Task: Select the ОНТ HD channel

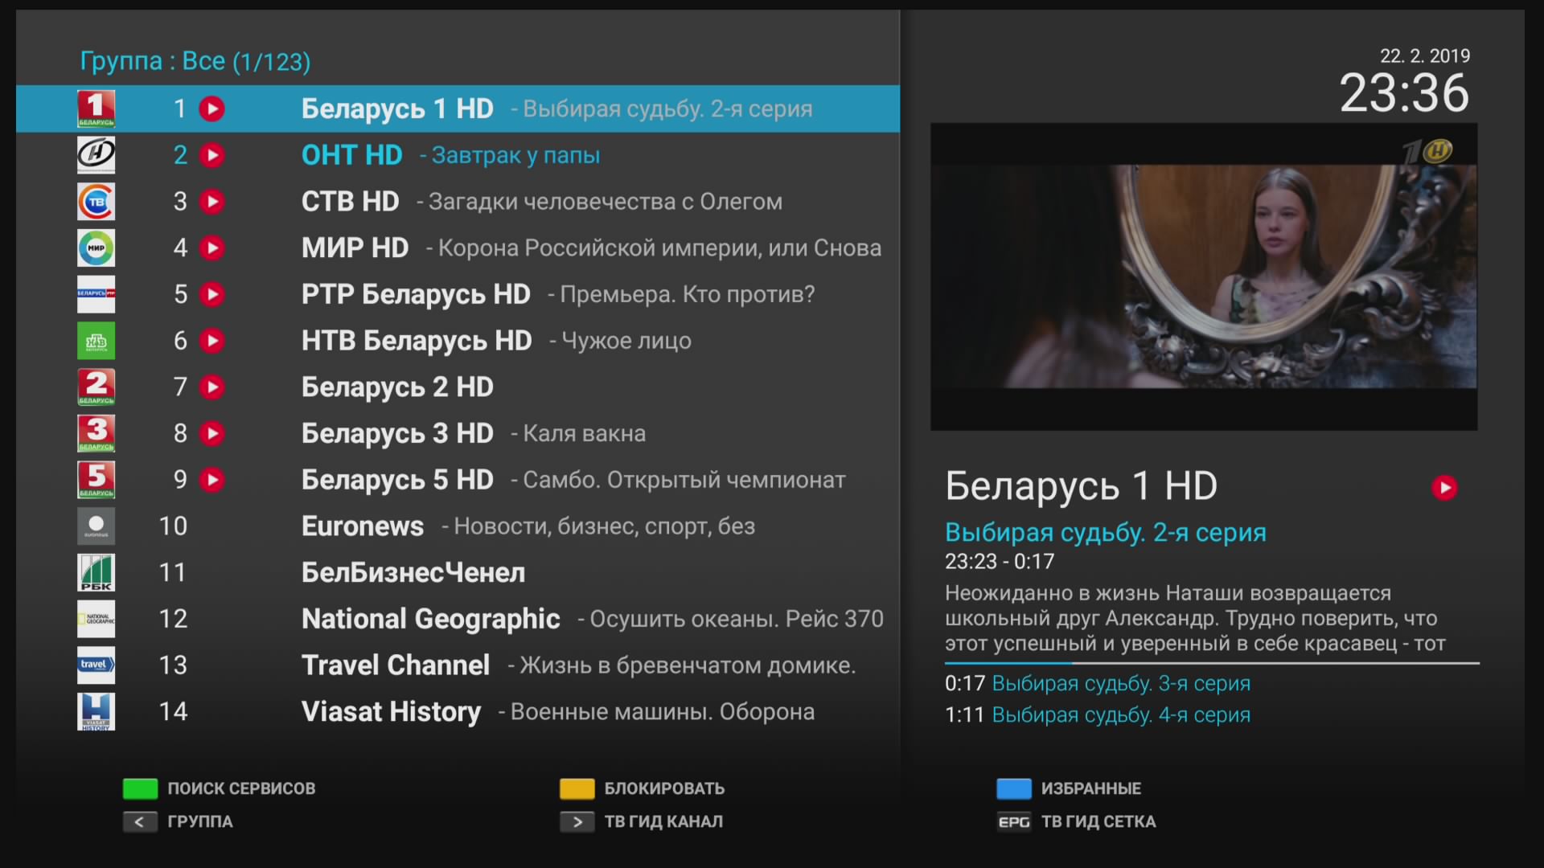Action: tap(458, 155)
